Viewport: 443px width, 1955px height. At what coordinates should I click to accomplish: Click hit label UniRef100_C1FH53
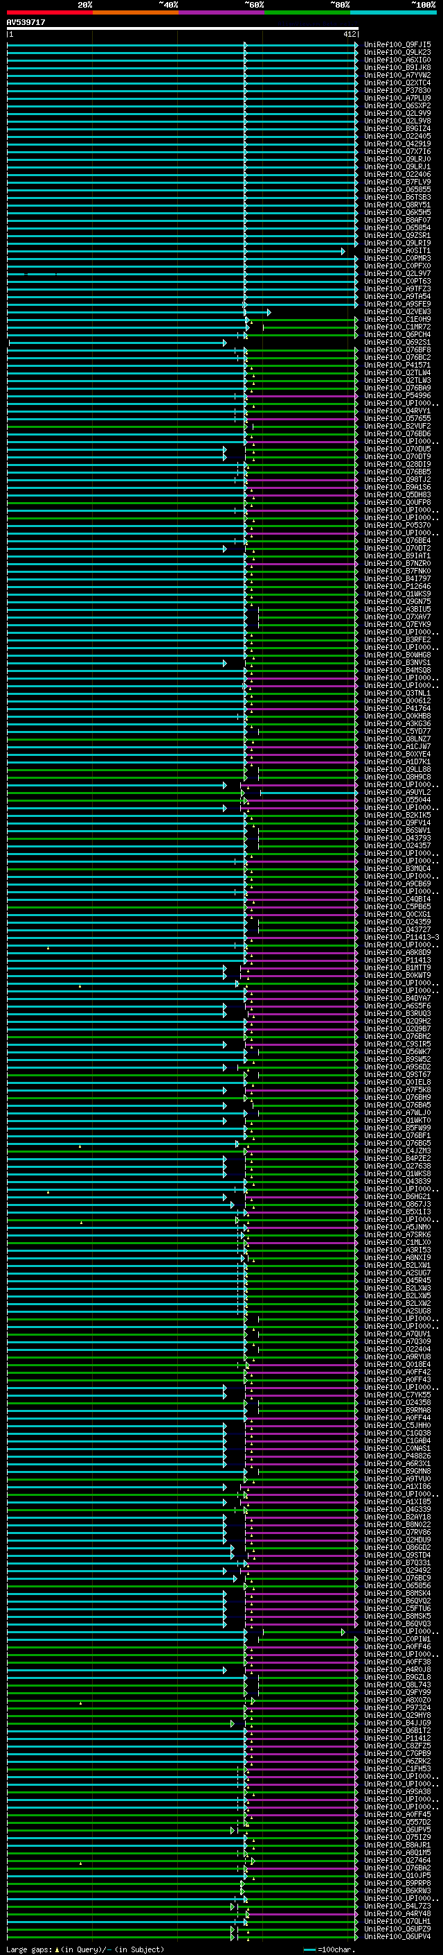[x=397, y=1770]
